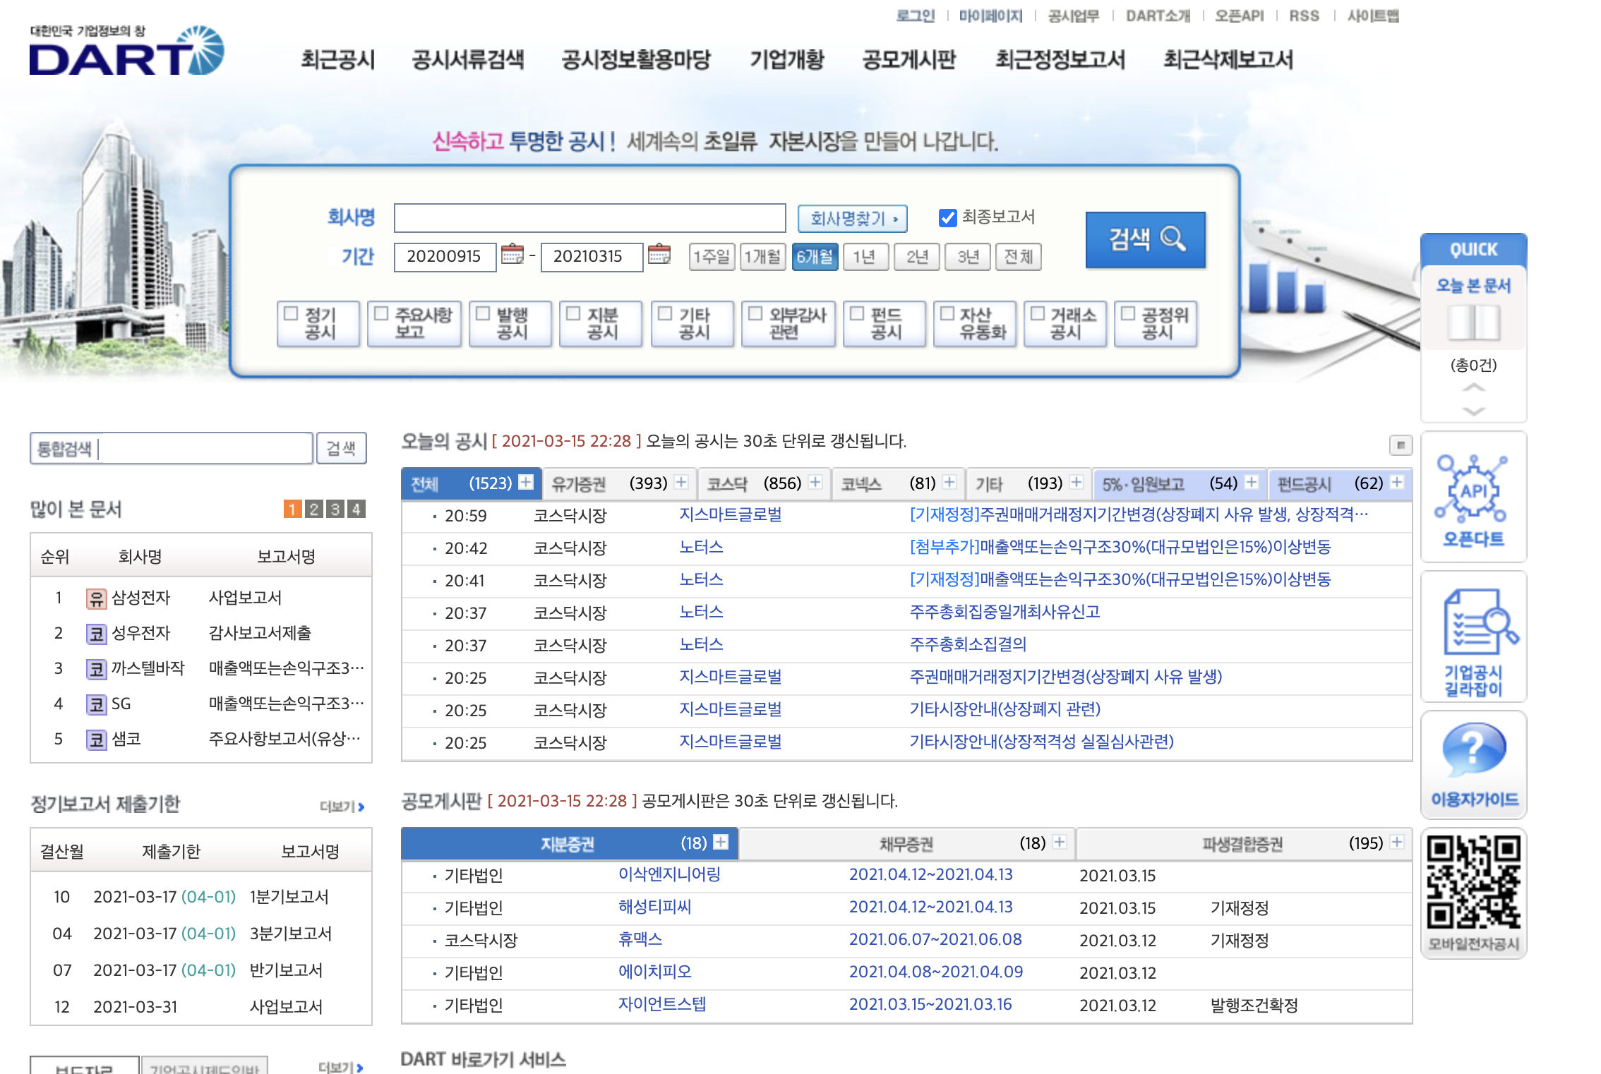Image resolution: width=1601 pixels, height=1074 pixels.
Task: Enable the 외부감사관련 checkbox
Action: (x=755, y=314)
